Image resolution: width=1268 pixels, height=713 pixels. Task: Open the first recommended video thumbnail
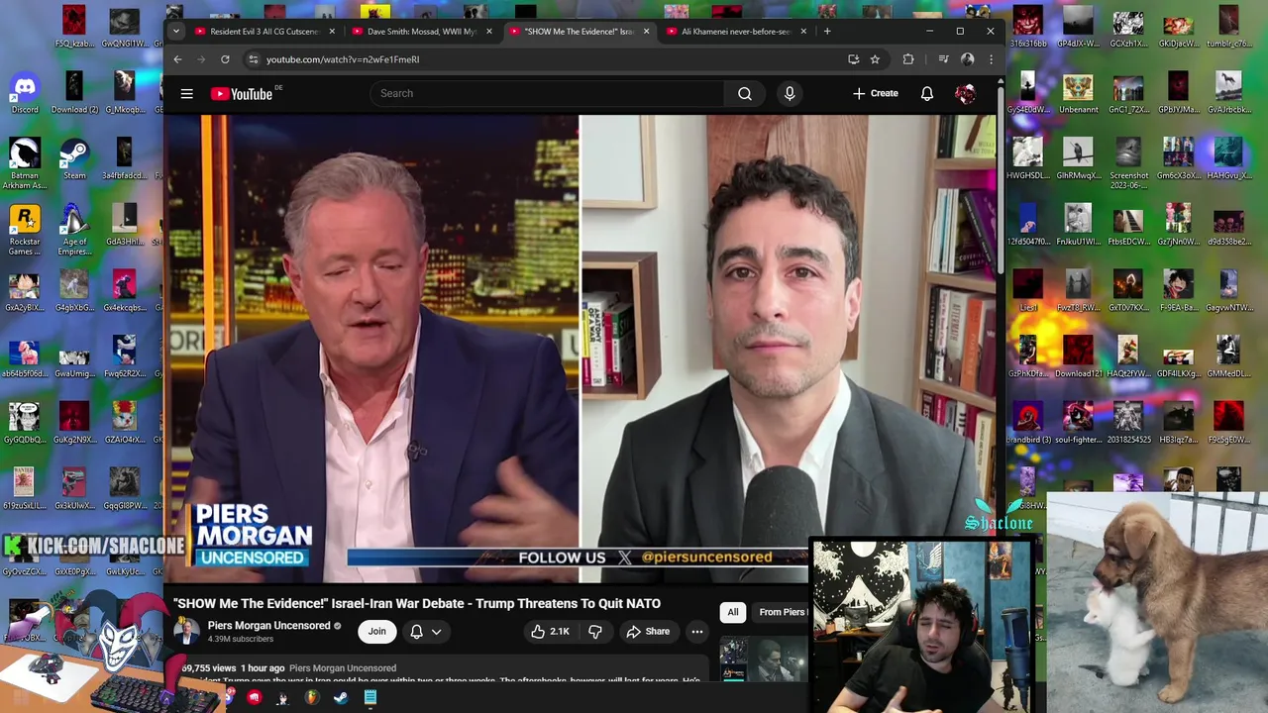point(764,661)
